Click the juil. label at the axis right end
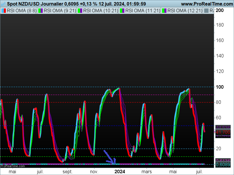This screenshot has height=175, width=234. 199,172
